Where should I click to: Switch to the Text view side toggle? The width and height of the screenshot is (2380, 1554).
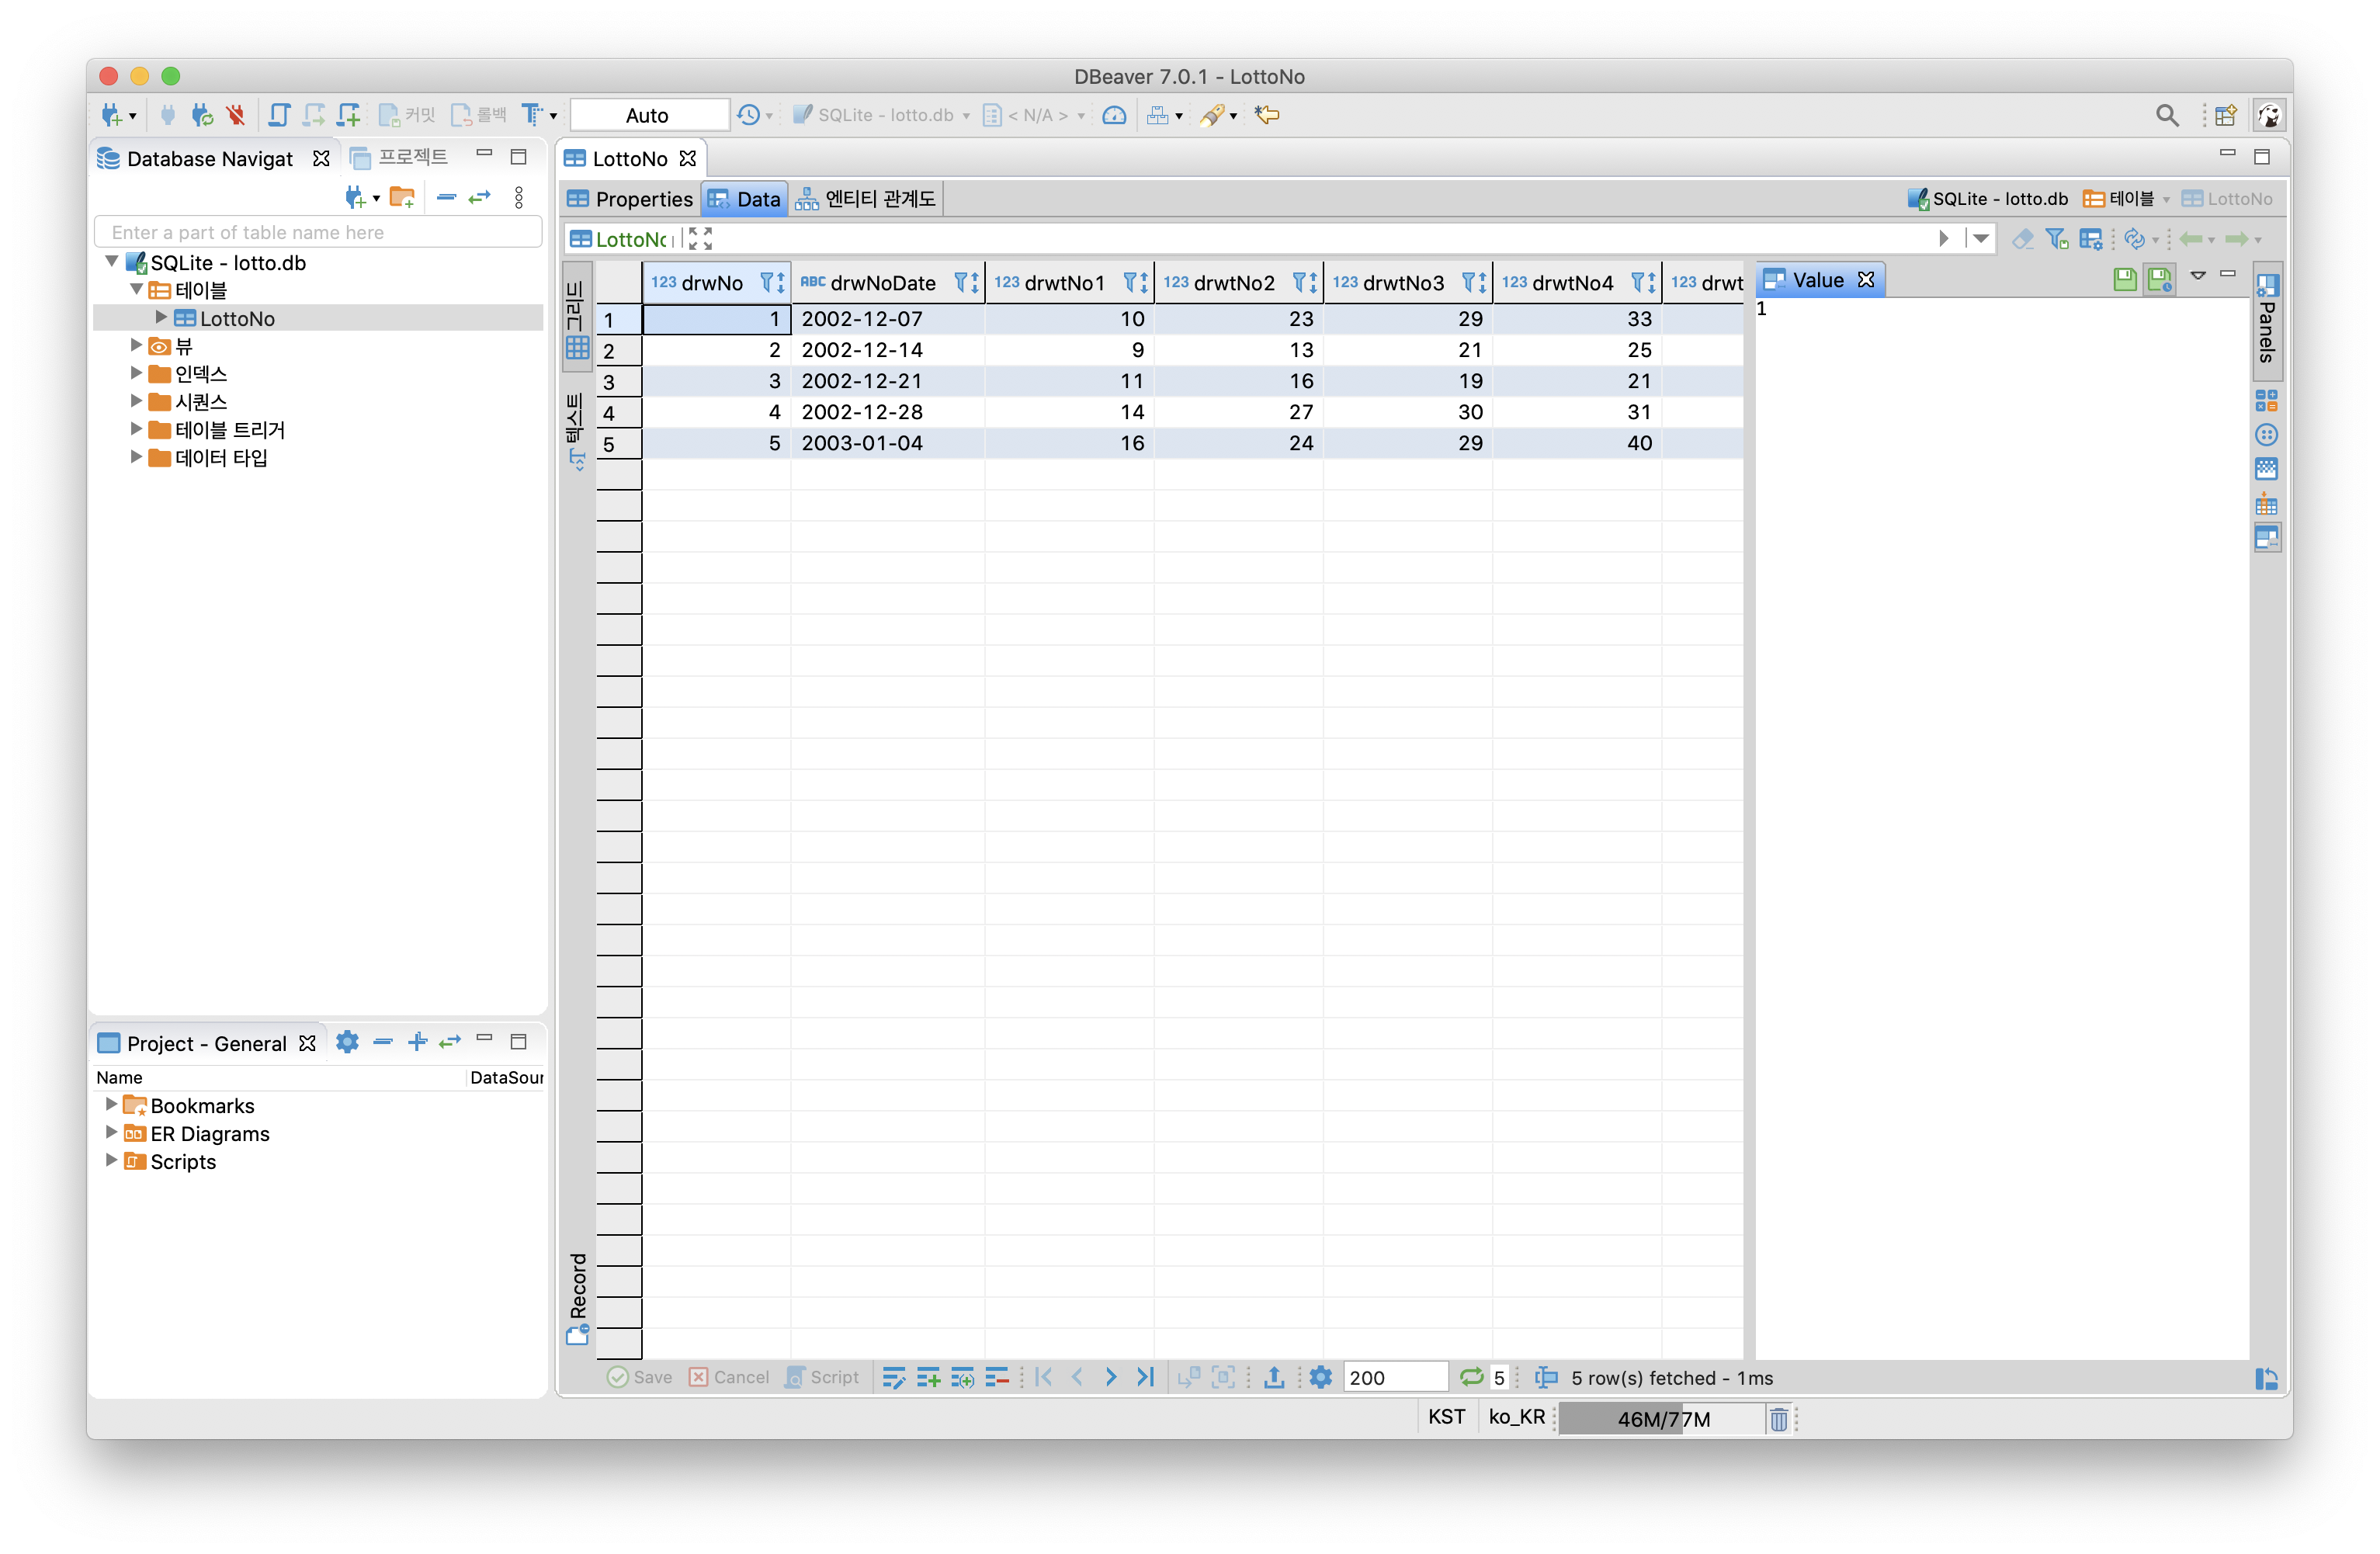click(576, 430)
